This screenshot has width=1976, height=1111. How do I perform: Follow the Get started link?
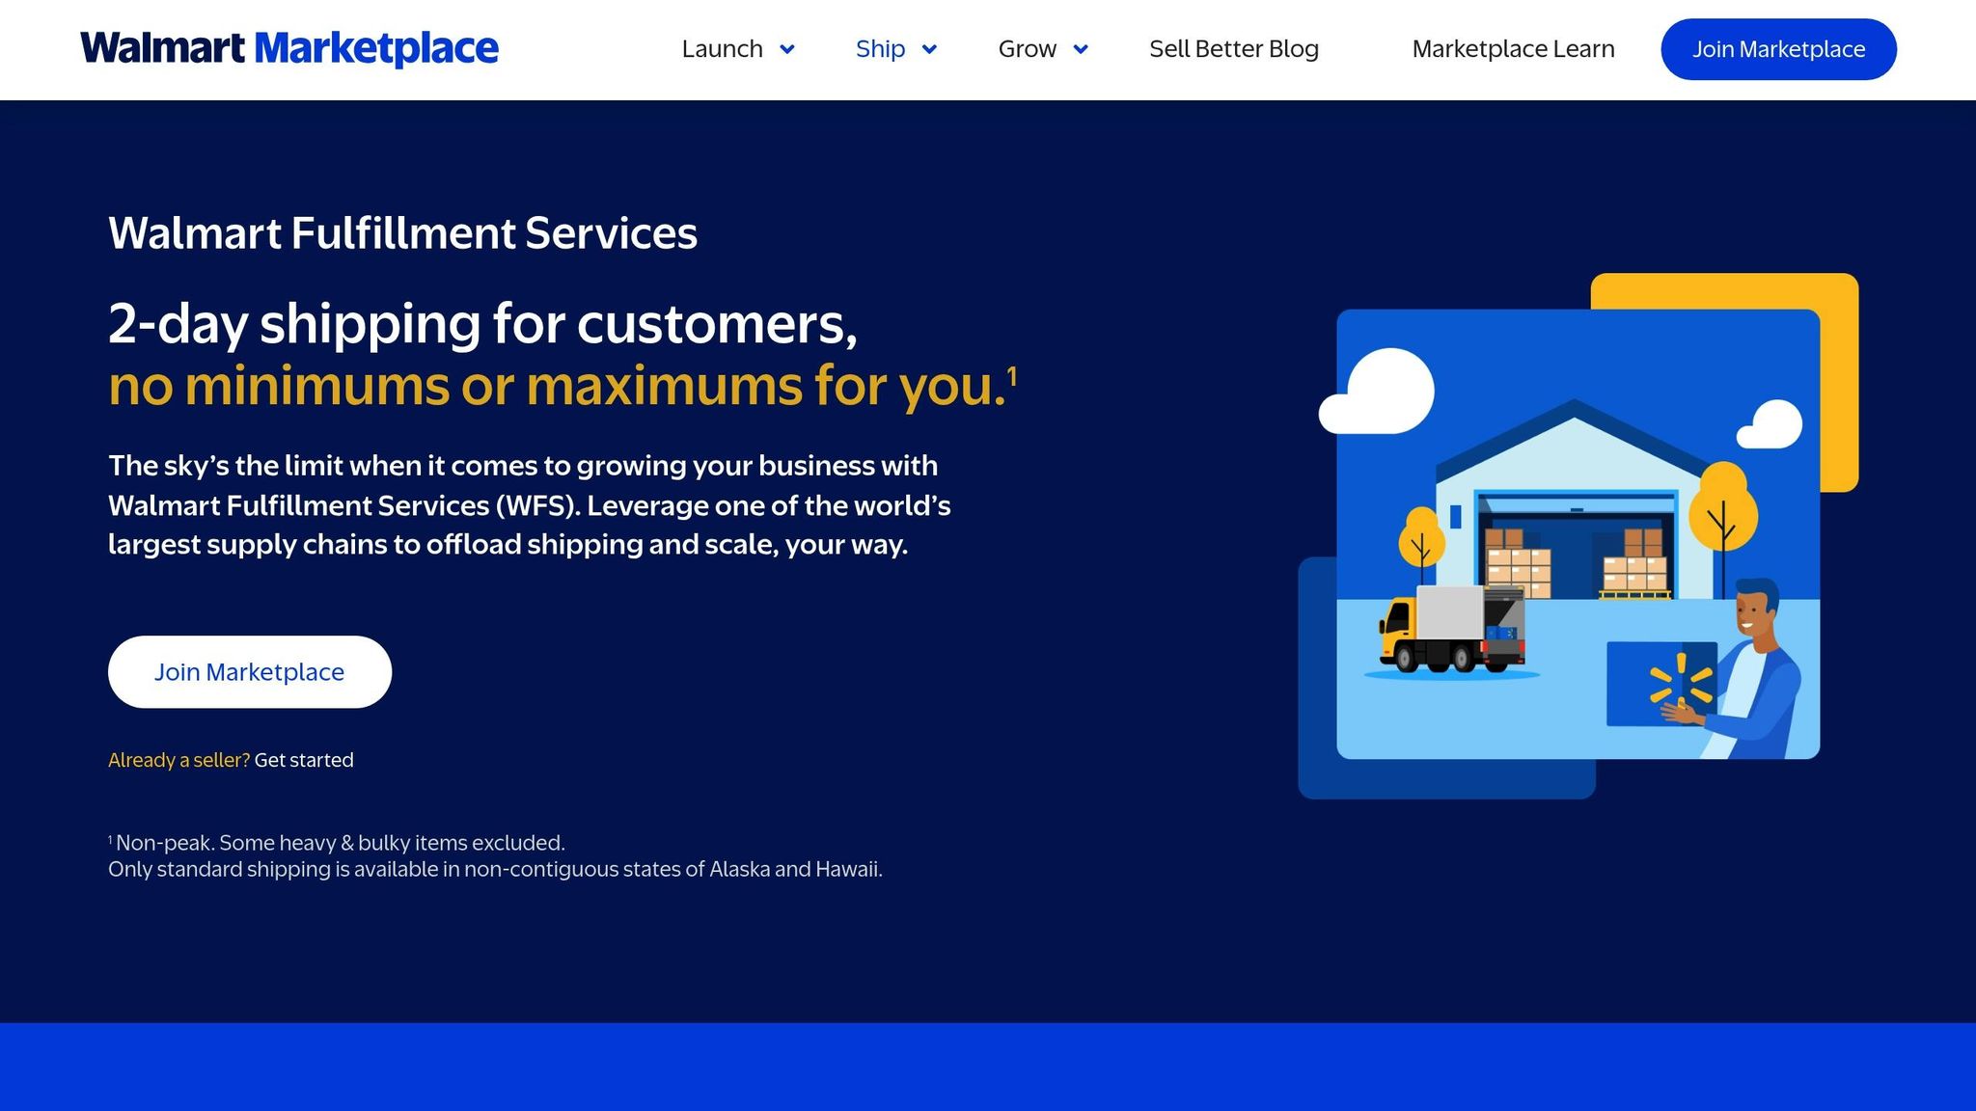(304, 760)
